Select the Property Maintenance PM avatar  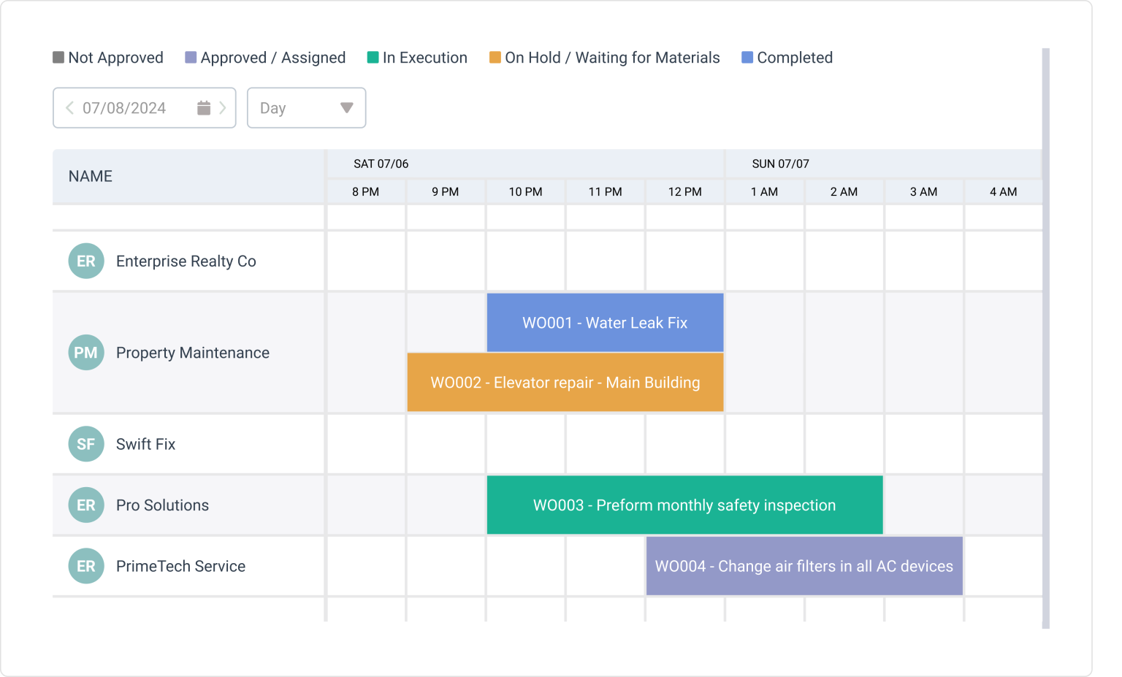85,352
